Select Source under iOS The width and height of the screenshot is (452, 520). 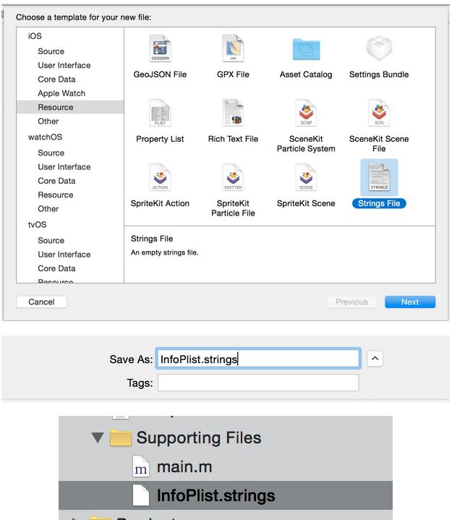tap(51, 51)
